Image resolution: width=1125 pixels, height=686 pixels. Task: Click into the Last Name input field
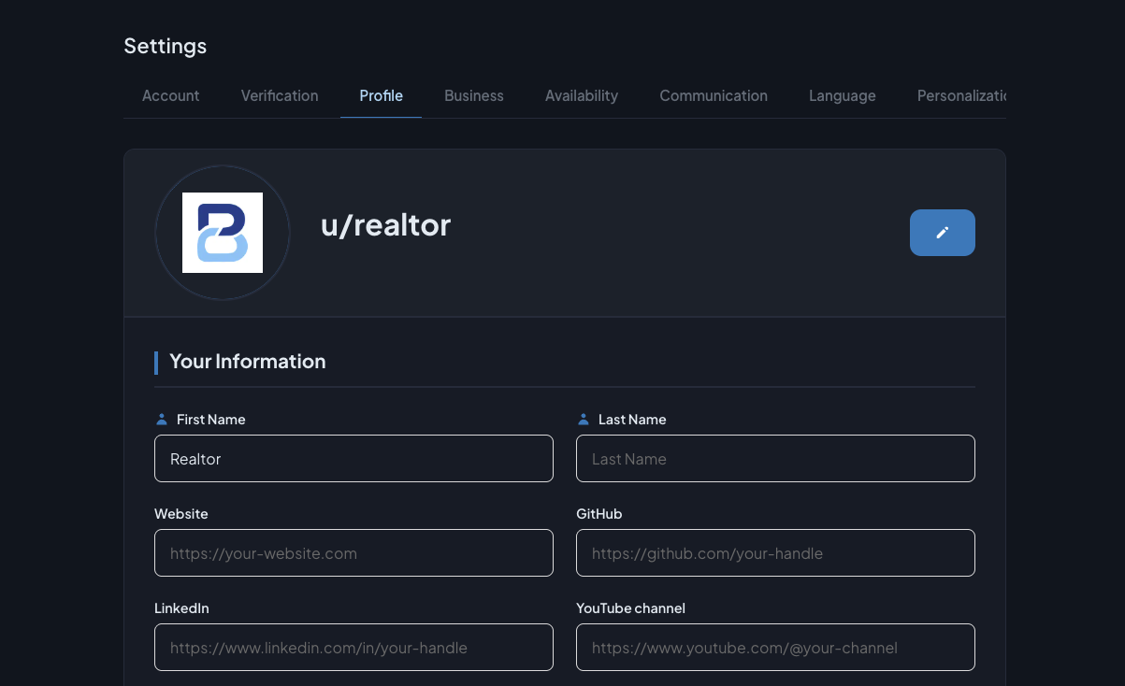775,459
